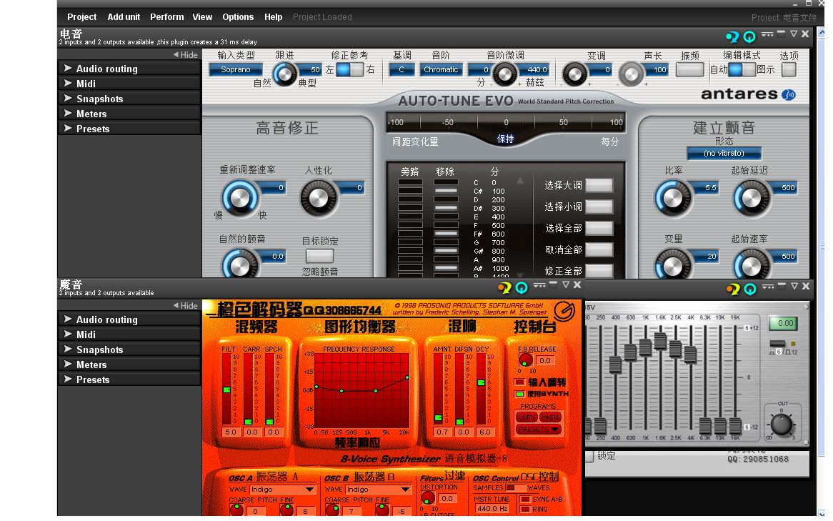Click the 声长 throat length knob

tap(631, 74)
